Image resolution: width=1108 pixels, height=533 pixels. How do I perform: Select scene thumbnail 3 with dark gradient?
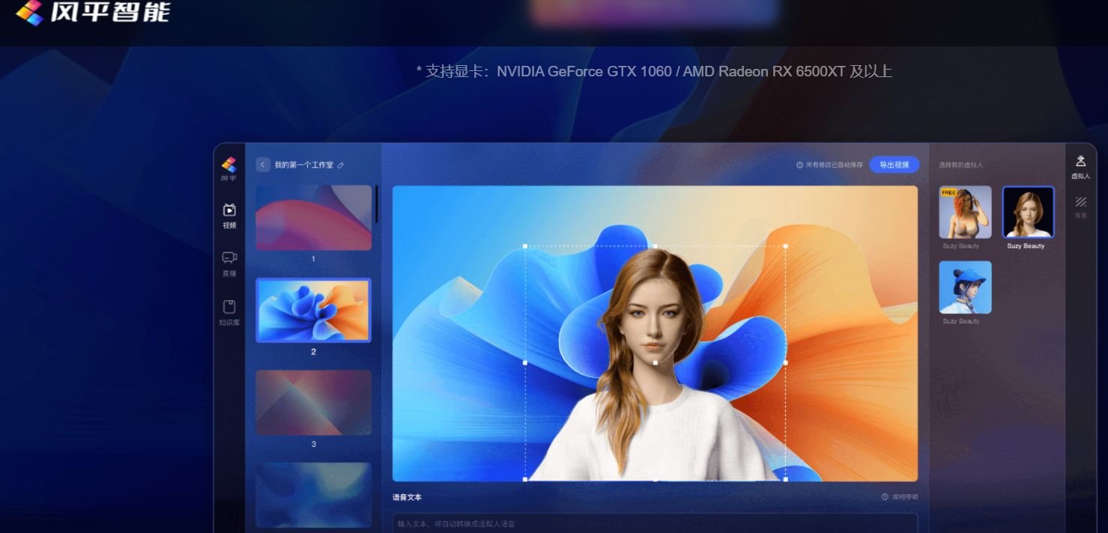pyautogui.click(x=313, y=403)
